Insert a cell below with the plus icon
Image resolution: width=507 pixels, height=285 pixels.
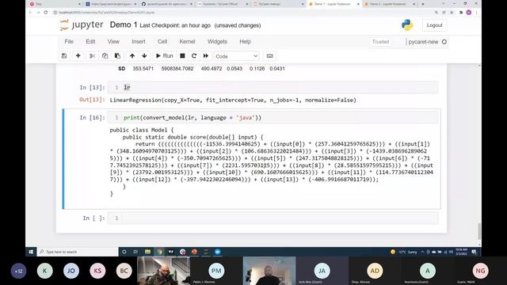coord(78,56)
